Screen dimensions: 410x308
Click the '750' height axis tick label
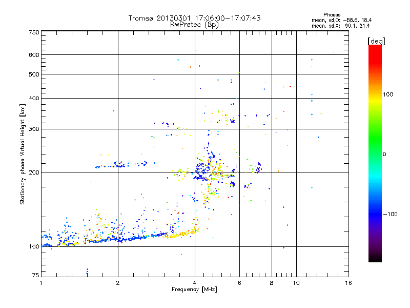click(x=34, y=32)
